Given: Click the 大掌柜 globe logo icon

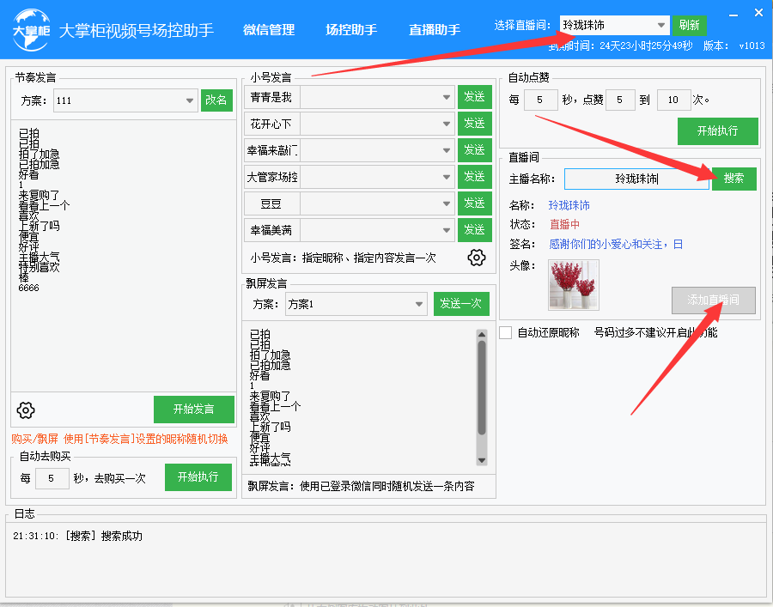Looking at the screenshot, I should tap(30, 28).
